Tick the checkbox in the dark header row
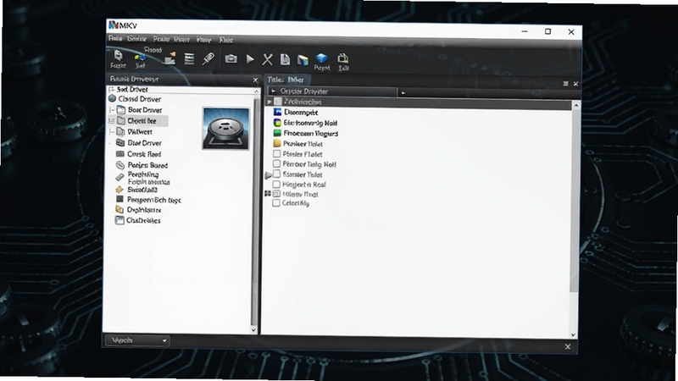The height and width of the screenshot is (381, 678). [x=278, y=102]
